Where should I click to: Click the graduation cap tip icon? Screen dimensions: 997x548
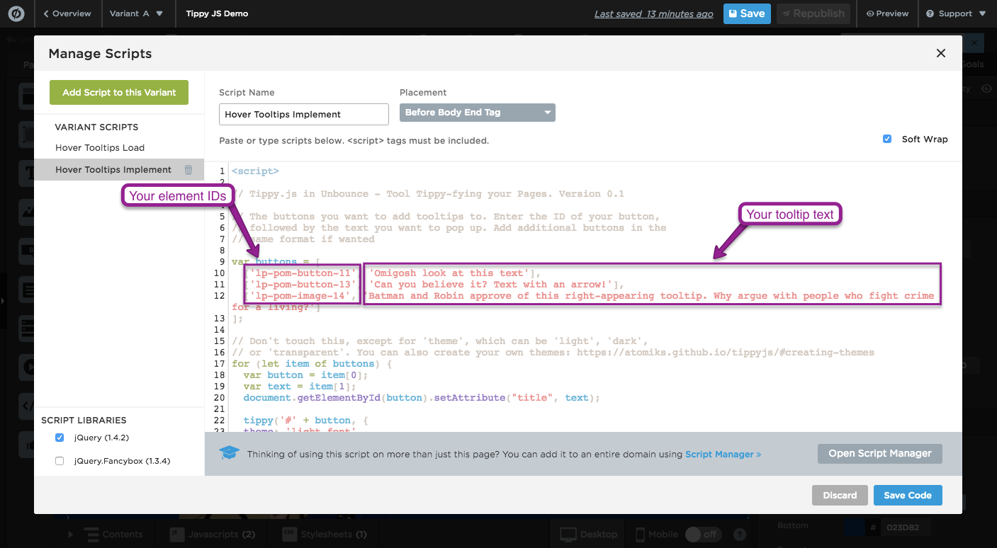(x=229, y=454)
